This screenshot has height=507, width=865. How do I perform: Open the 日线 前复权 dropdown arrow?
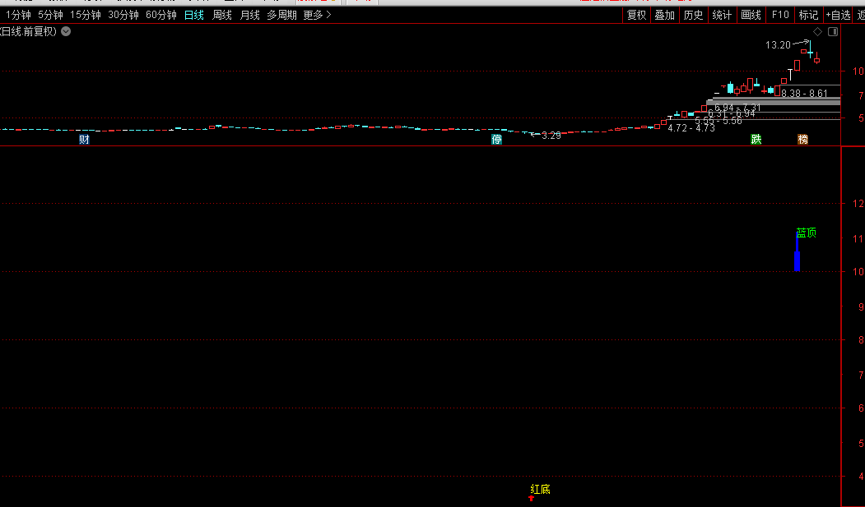click(x=66, y=31)
